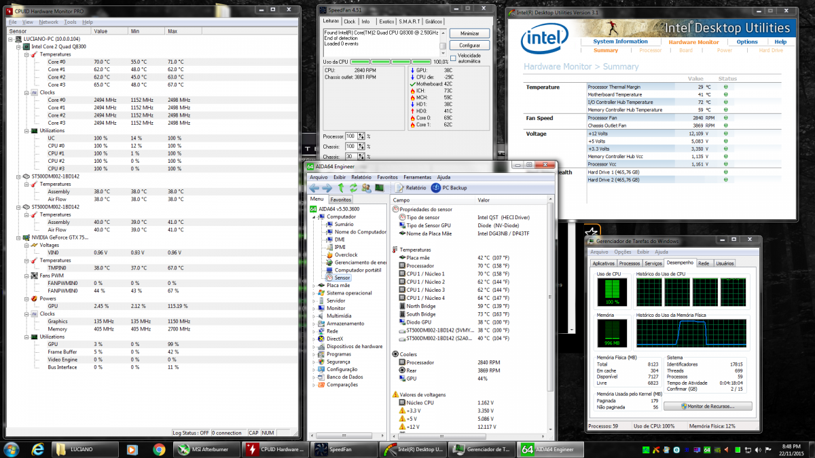Image resolution: width=815 pixels, height=458 pixels.
Task: Collapse the Computador node in AIDA64
Action: pos(314,216)
